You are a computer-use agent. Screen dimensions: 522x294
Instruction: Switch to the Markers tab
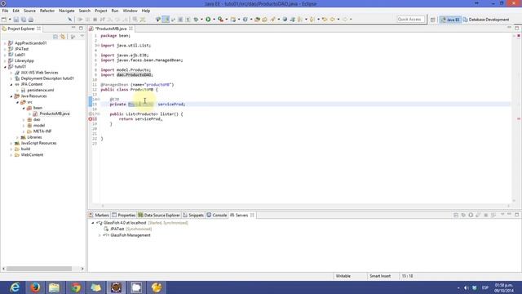(x=99, y=215)
